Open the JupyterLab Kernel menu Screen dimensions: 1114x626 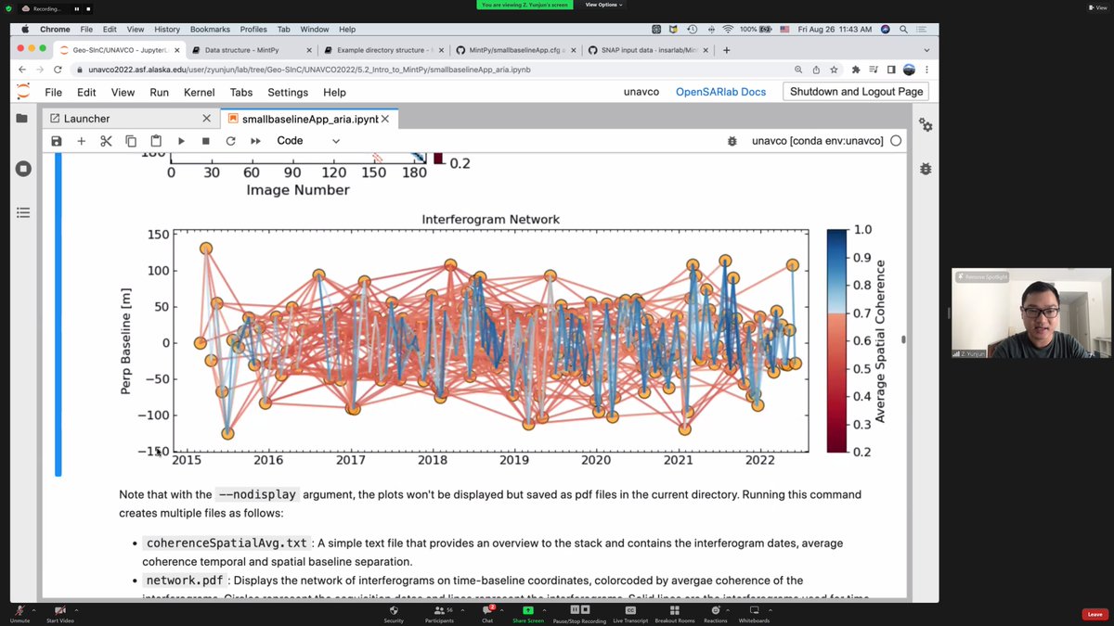click(200, 92)
